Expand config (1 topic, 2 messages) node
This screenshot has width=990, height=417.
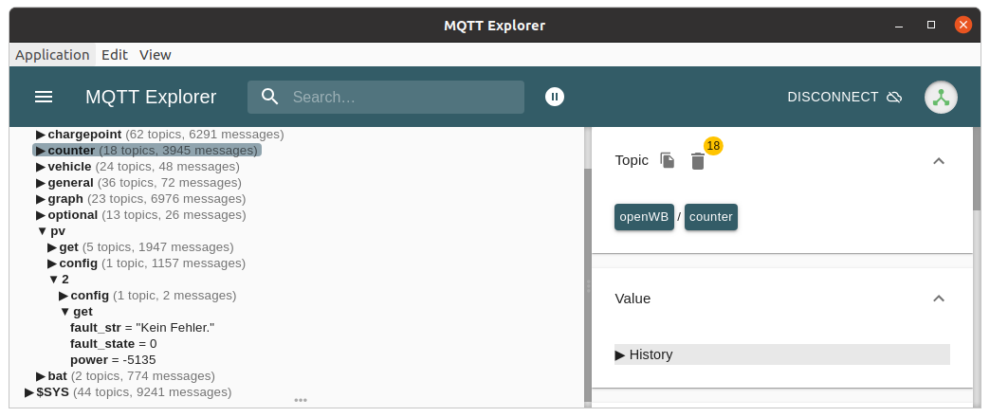[64, 296]
